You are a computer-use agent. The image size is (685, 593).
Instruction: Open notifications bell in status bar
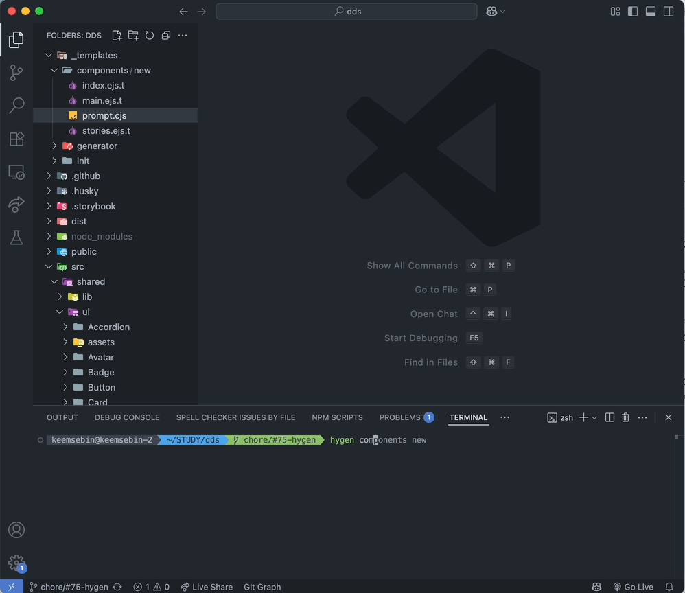pos(669,586)
